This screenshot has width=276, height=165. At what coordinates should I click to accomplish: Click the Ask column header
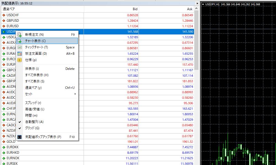[x=190, y=9]
